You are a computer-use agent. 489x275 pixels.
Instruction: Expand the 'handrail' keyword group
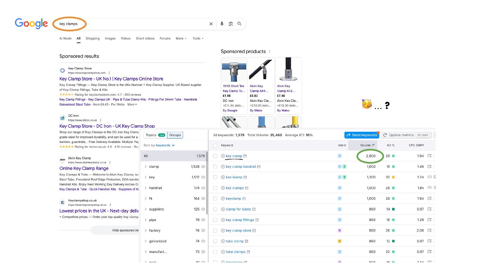click(x=146, y=188)
